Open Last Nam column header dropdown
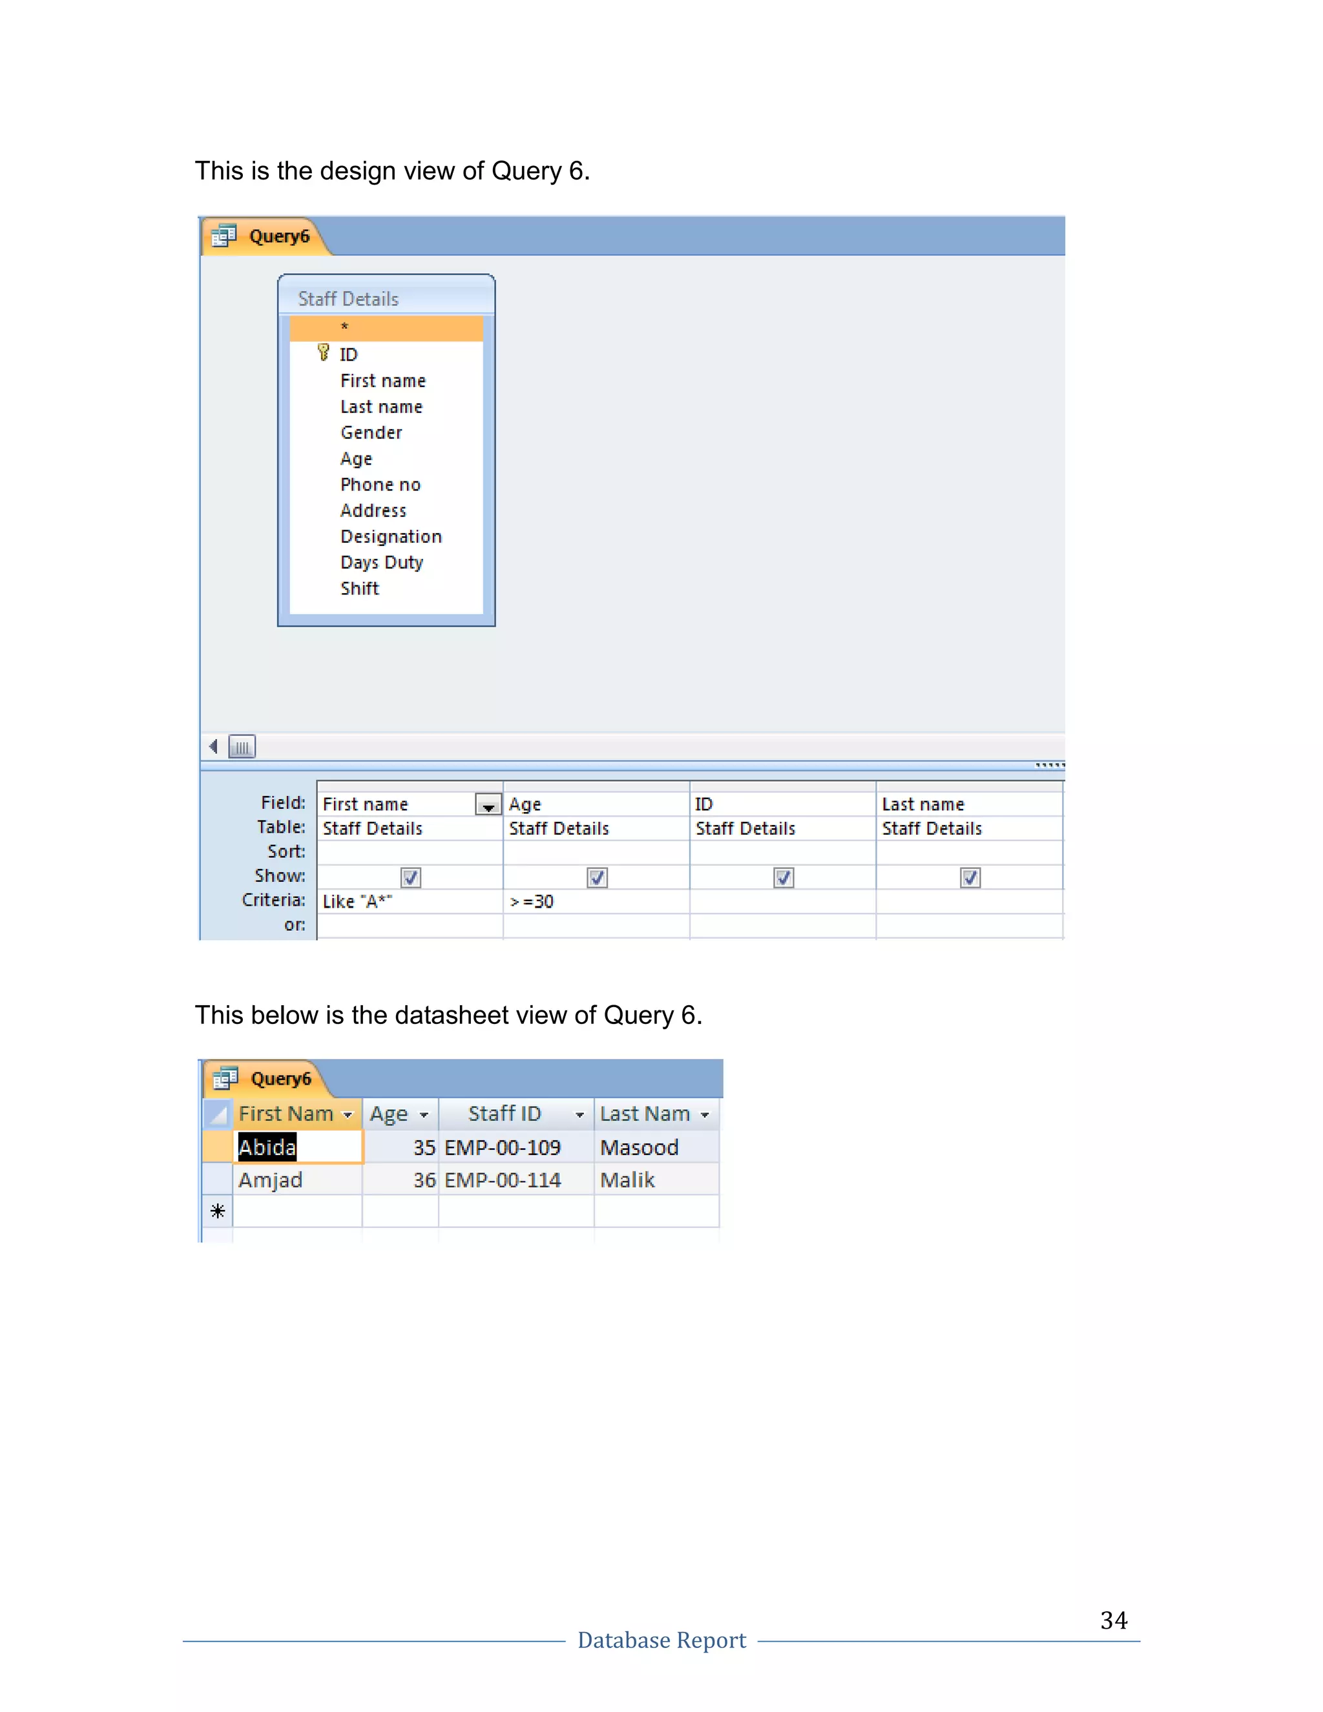The height and width of the screenshot is (1712, 1323). 705,1114
